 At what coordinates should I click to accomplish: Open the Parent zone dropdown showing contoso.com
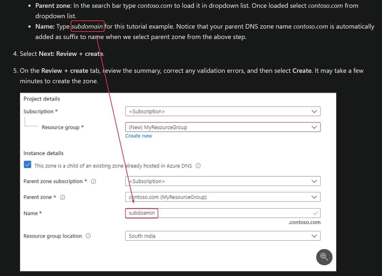223,197
